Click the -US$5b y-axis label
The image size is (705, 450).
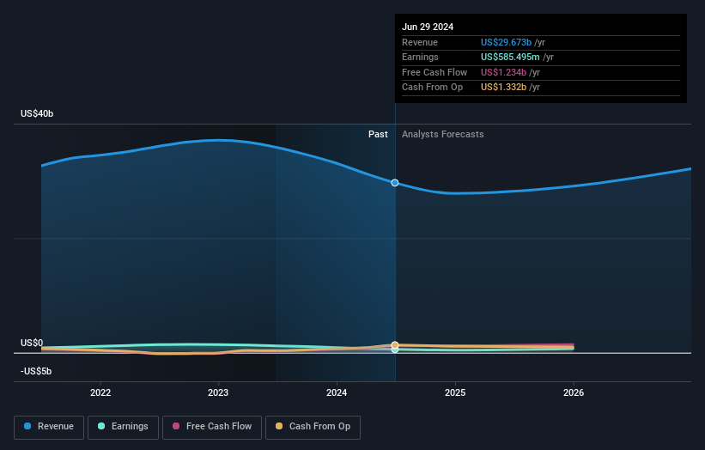point(36,371)
